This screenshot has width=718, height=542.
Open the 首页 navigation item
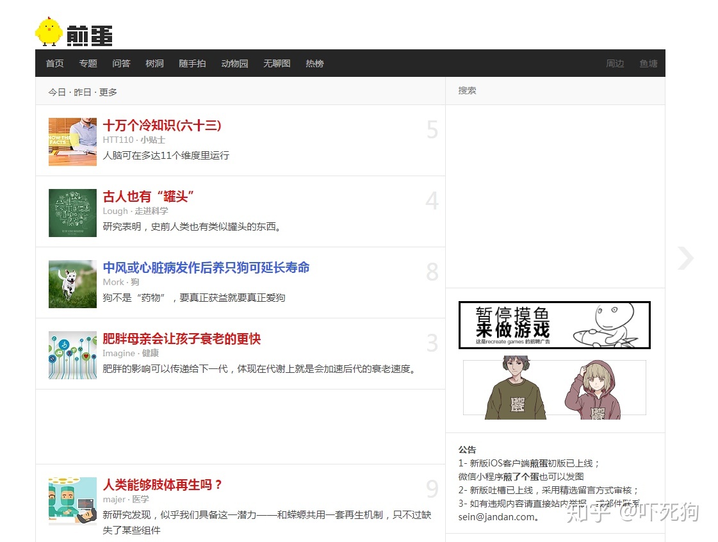[54, 63]
